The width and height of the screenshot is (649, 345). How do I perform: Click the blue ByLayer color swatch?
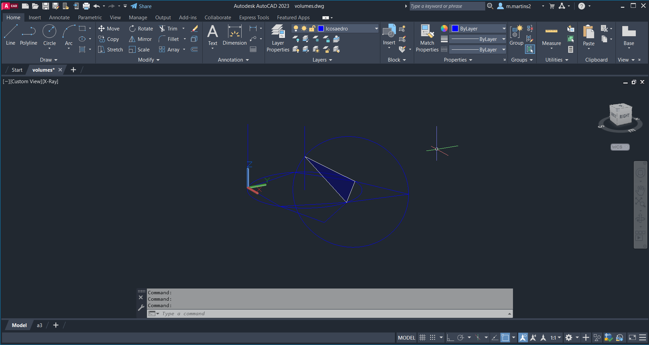pos(455,29)
